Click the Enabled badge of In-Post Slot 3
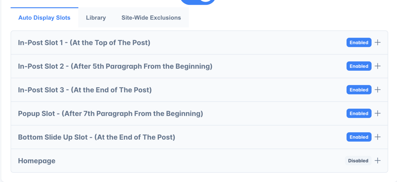 tap(359, 90)
